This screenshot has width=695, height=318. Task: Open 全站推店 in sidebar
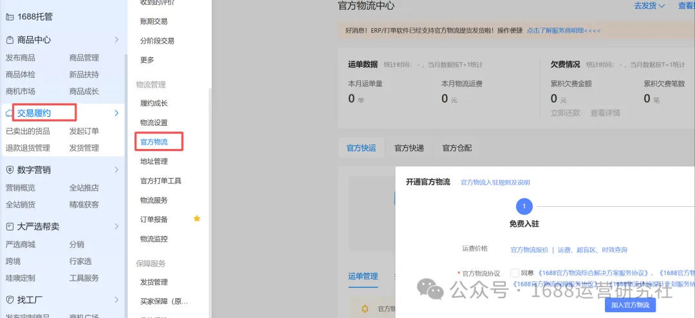click(84, 188)
